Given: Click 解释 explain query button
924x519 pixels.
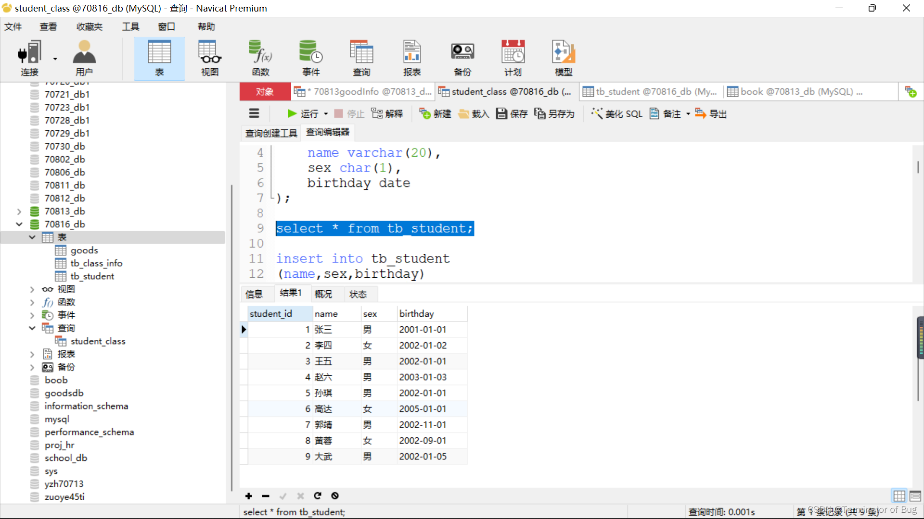Looking at the screenshot, I should point(387,113).
